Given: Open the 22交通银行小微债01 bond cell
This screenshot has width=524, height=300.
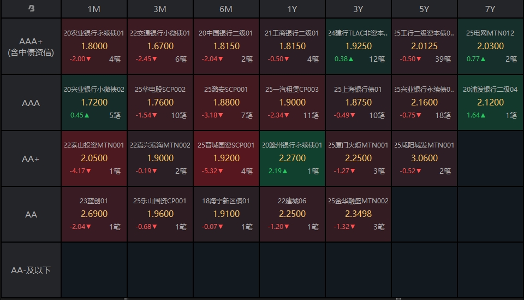Looking at the screenshot, I should [160, 46].
